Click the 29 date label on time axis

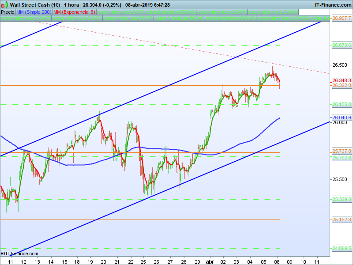click(197, 262)
